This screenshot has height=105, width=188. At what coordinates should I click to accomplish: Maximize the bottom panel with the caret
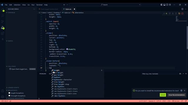183,74
